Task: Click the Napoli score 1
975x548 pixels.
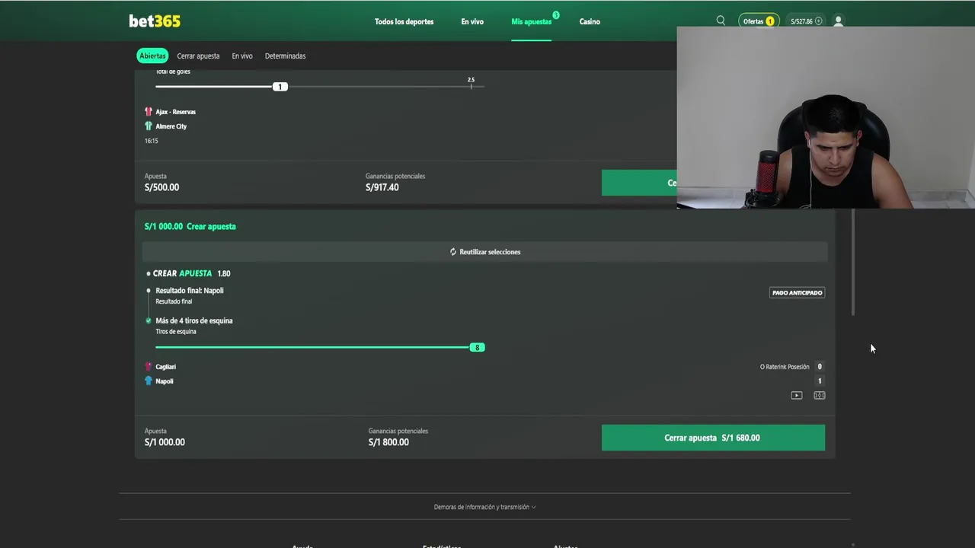Action: pyautogui.click(x=820, y=381)
